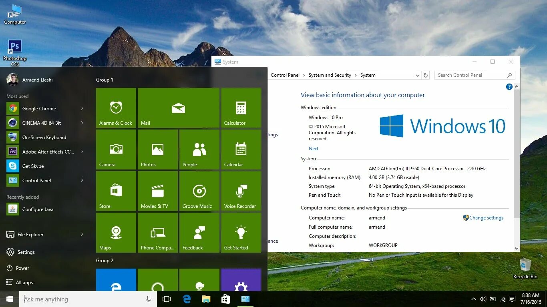This screenshot has height=307, width=547.
Task: Open Computer desktop shortcut
Action: [15, 14]
